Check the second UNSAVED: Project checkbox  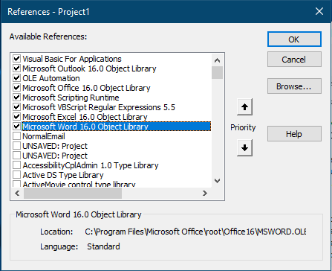[16, 156]
